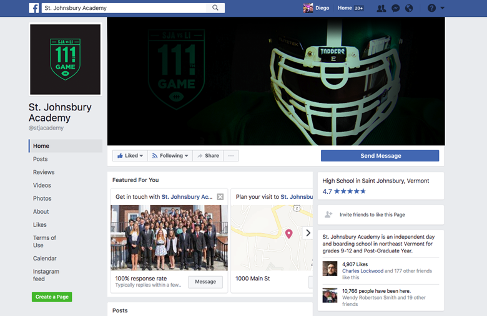Dismiss the Get in touch card
Image resolution: width=487 pixels, height=316 pixels.
220,196
